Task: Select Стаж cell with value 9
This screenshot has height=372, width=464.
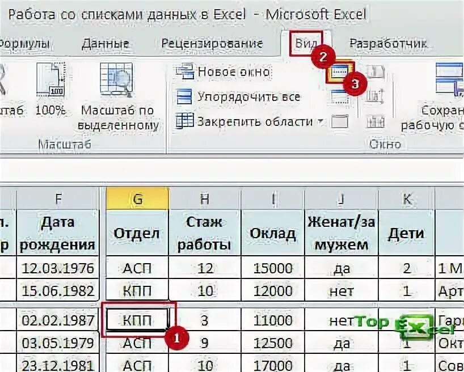Action: pyautogui.click(x=205, y=343)
